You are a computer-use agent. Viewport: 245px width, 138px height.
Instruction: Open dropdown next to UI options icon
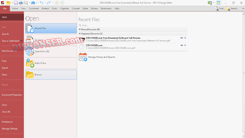(x=214, y=3)
